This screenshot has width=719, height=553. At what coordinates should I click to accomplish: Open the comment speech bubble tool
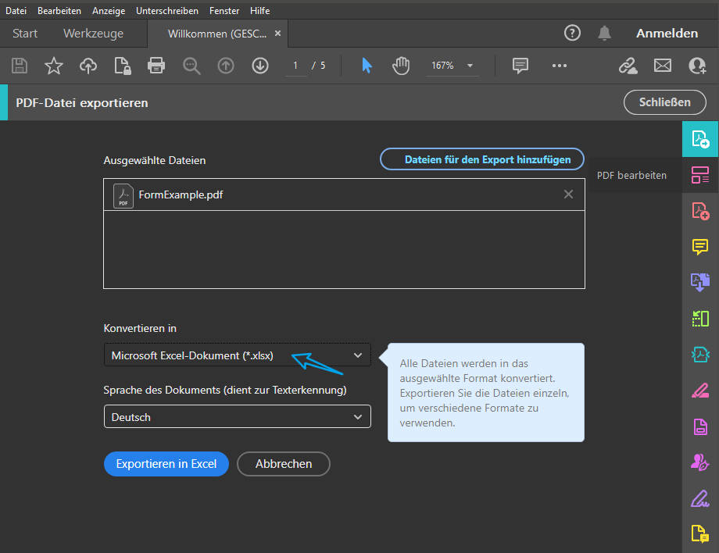tap(520, 66)
